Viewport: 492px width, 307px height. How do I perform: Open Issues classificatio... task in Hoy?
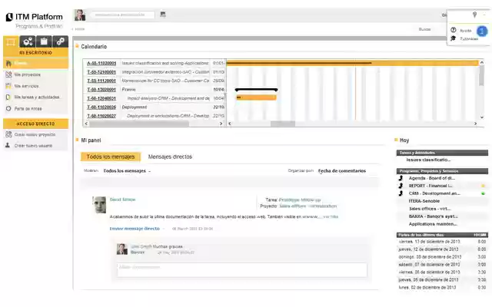[x=428, y=160]
